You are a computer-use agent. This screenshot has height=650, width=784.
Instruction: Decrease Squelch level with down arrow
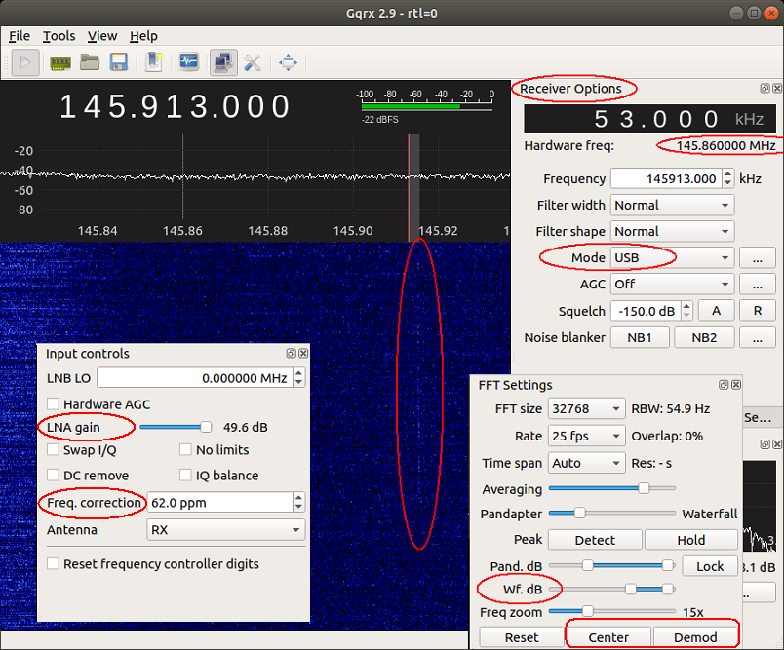coord(687,316)
